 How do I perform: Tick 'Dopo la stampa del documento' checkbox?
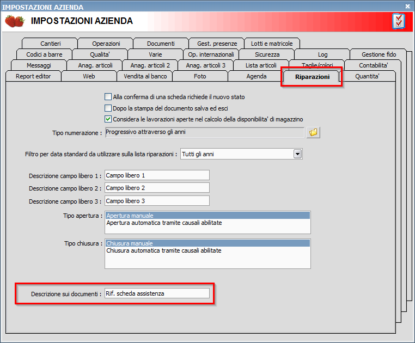pos(108,108)
